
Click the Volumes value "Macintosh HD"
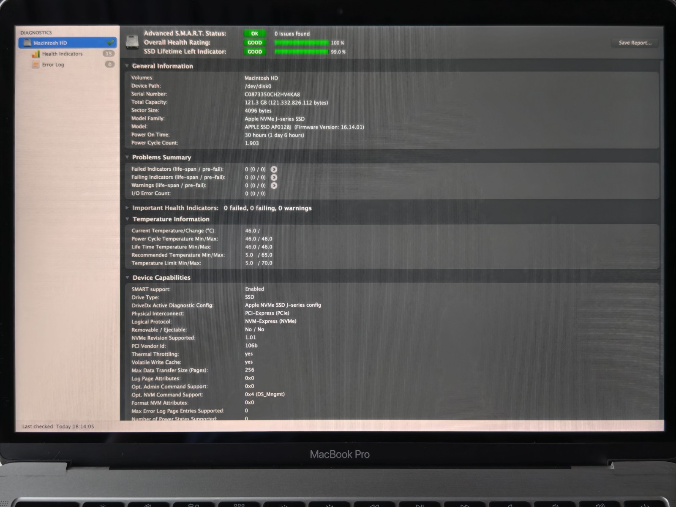[261, 78]
